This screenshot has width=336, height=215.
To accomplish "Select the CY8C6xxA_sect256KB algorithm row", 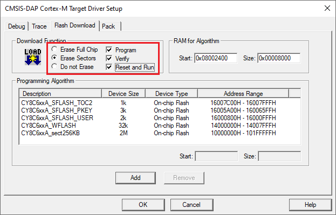I will [x=160, y=133].
